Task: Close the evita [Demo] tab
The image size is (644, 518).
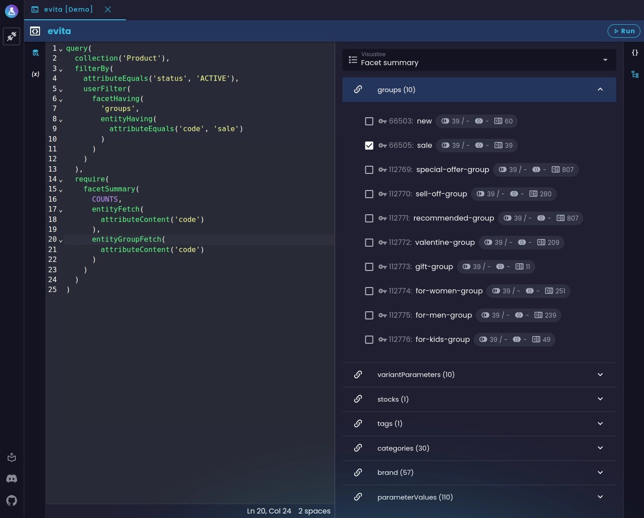Action: [x=108, y=9]
